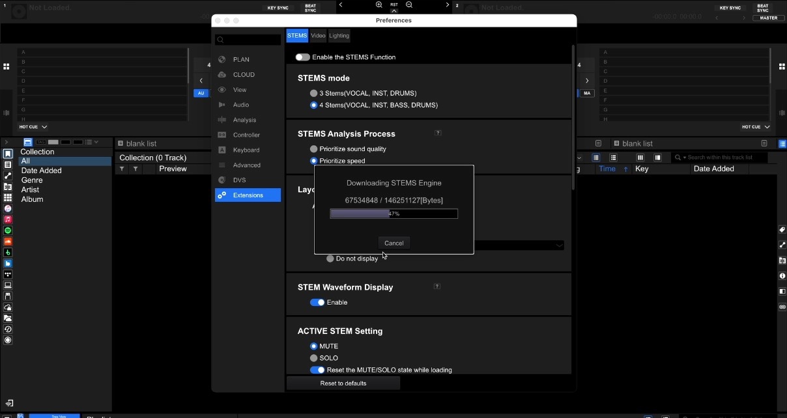Cancel the STEMS Engine download

point(393,243)
